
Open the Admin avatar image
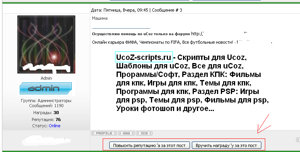(x=46, y=44)
